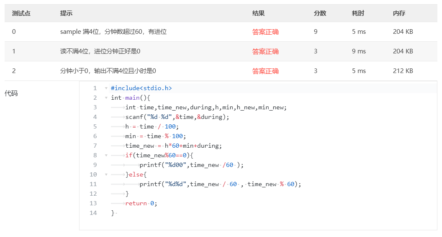The width and height of the screenshot is (442, 237).
Task: Click the 'int main(){' code line
Action: point(131,98)
